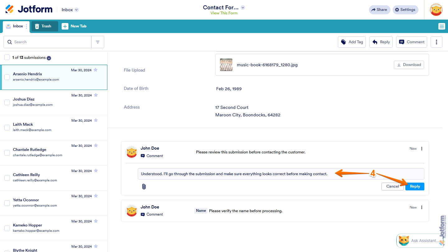Click the Name field tag in comment
The height and width of the screenshot is (252, 448).
point(201,211)
